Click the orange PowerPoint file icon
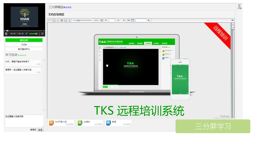Viewport: 253px width, 143px height. 51,123
